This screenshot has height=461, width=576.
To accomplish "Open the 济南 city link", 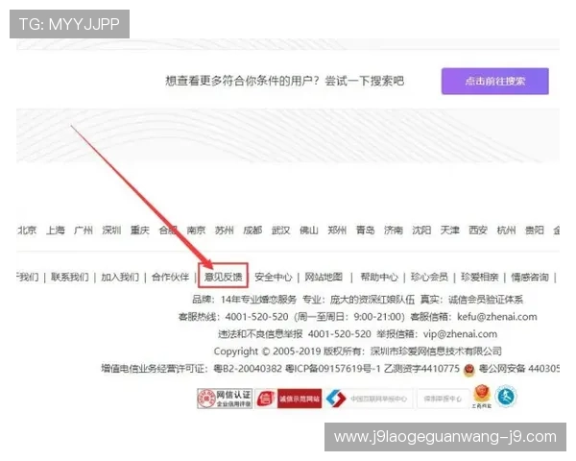I will pos(394,230).
